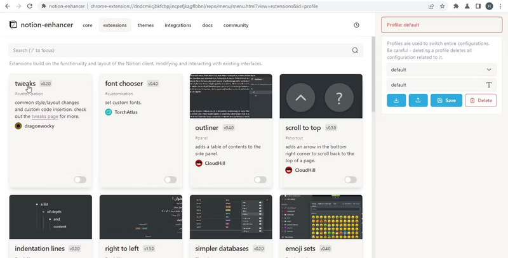Click the Chrome labs flask icon
The height and width of the screenshot is (258, 508).
point(467,6)
